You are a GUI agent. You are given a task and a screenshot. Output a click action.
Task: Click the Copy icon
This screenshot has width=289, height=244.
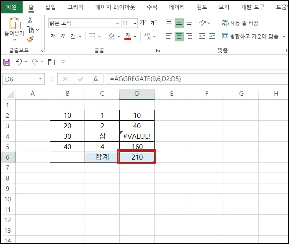pos(30,30)
